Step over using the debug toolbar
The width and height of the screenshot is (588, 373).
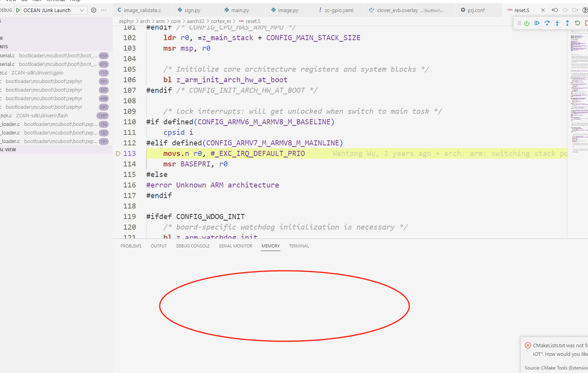pyautogui.click(x=547, y=23)
